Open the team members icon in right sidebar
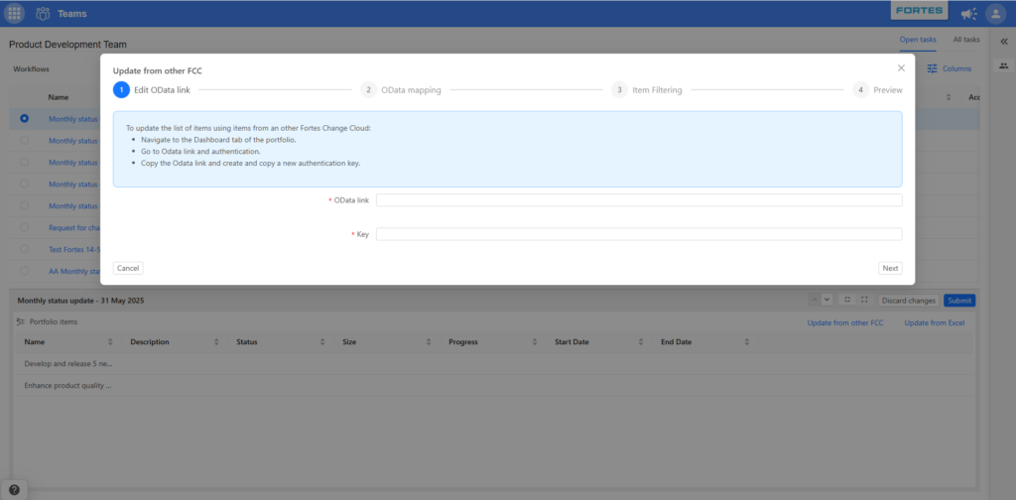The width and height of the screenshot is (1016, 500). 1004,66
